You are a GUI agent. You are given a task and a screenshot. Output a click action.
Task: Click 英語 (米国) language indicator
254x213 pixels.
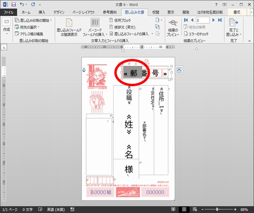click(56, 209)
